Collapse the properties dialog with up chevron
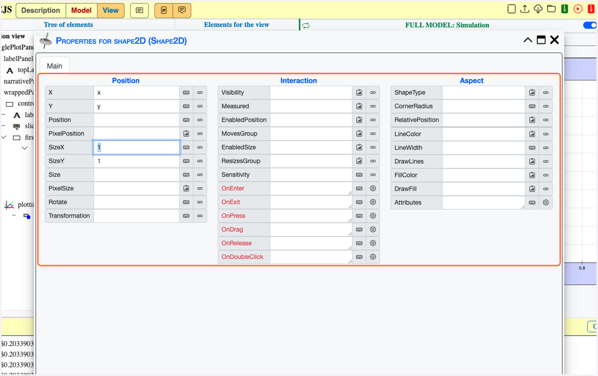Image resolution: width=598 pixels, height=376 pixels. tap(528, 40)
